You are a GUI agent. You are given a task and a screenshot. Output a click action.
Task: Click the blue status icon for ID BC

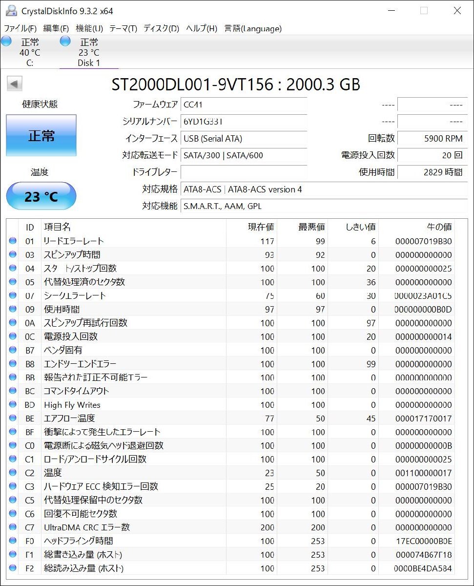13,391
